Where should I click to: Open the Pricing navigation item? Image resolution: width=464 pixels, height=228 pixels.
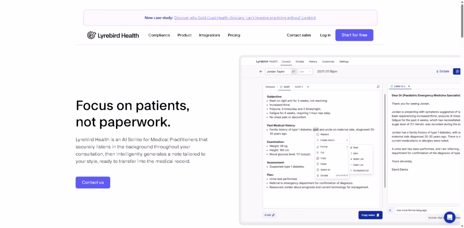[234, 35]
